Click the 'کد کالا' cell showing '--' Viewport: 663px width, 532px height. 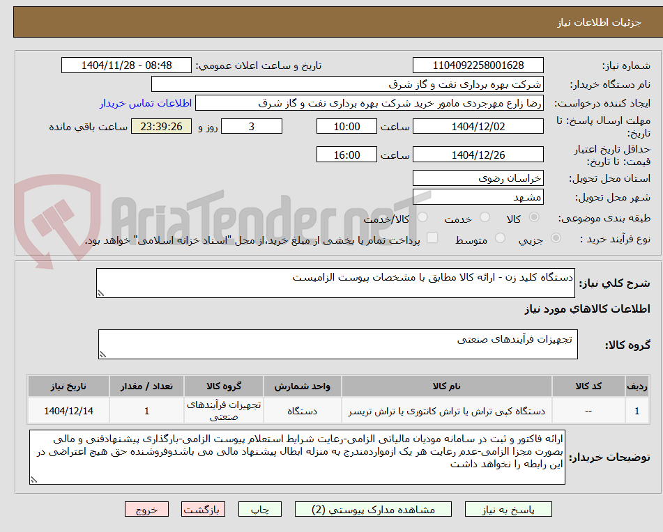tap(588, 411)
